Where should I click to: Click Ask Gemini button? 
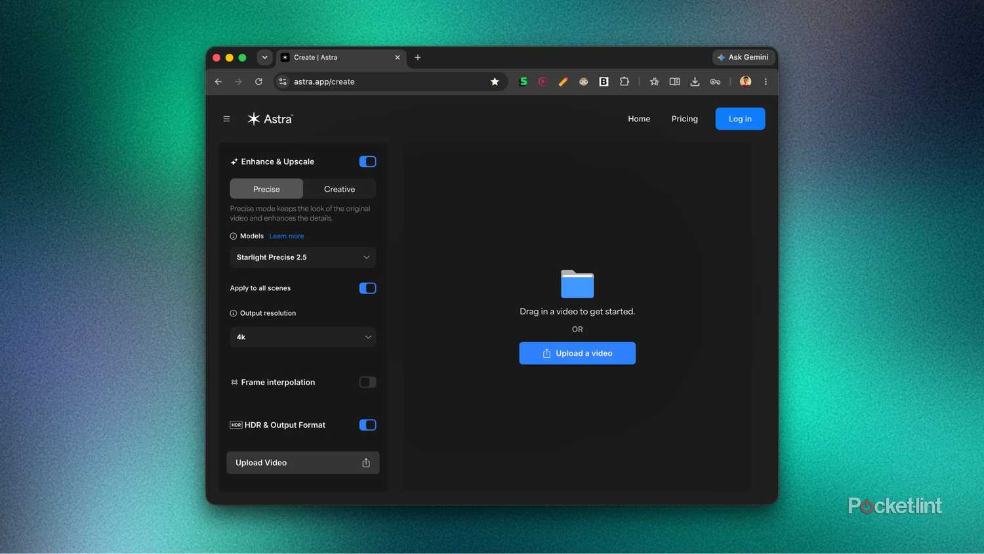(x=743, y=57)
